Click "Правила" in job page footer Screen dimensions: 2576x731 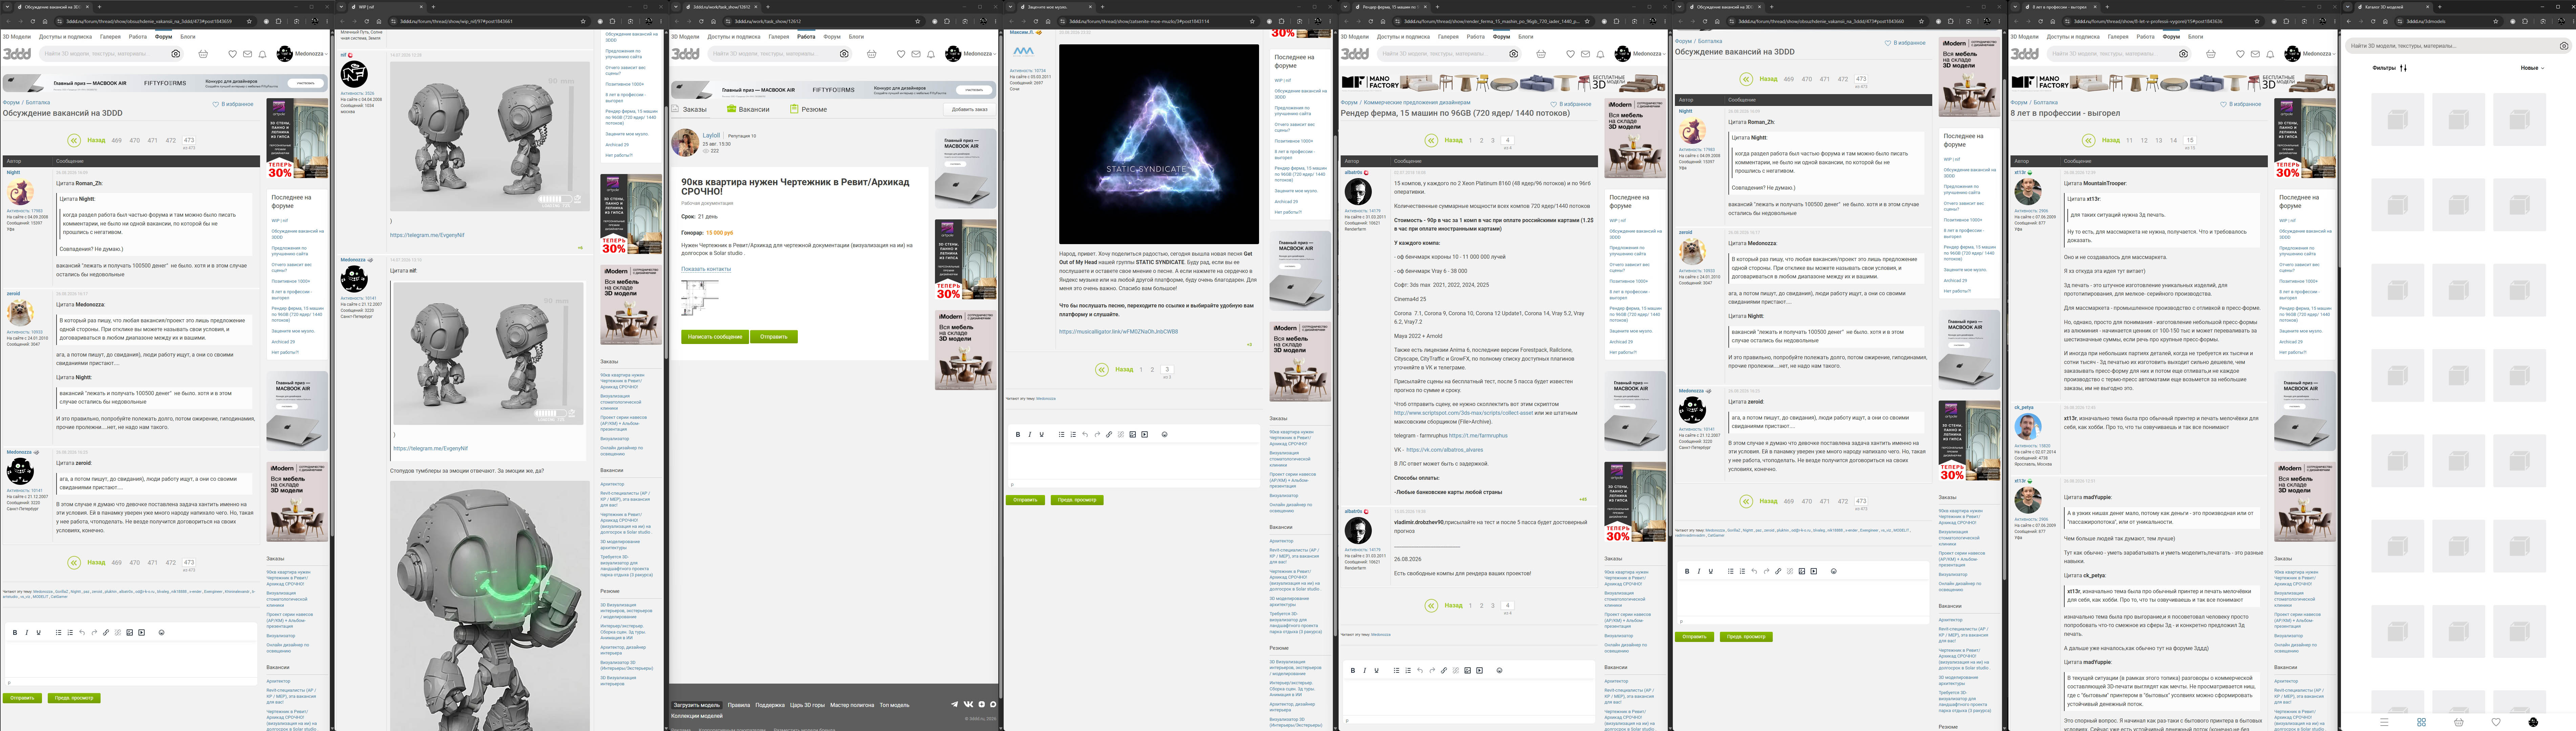tap(739, 705)
